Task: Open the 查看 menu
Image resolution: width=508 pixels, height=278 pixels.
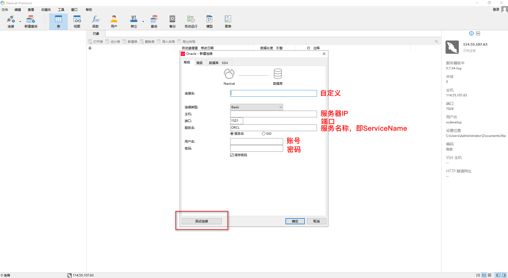Action: (31, 10)
